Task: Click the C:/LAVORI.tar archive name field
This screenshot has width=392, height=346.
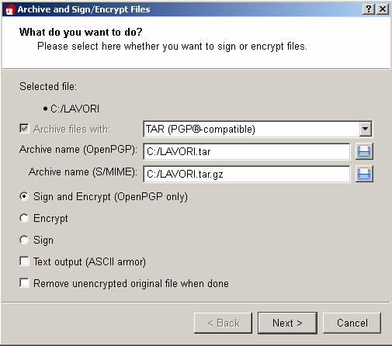Action: pos(247,151)
